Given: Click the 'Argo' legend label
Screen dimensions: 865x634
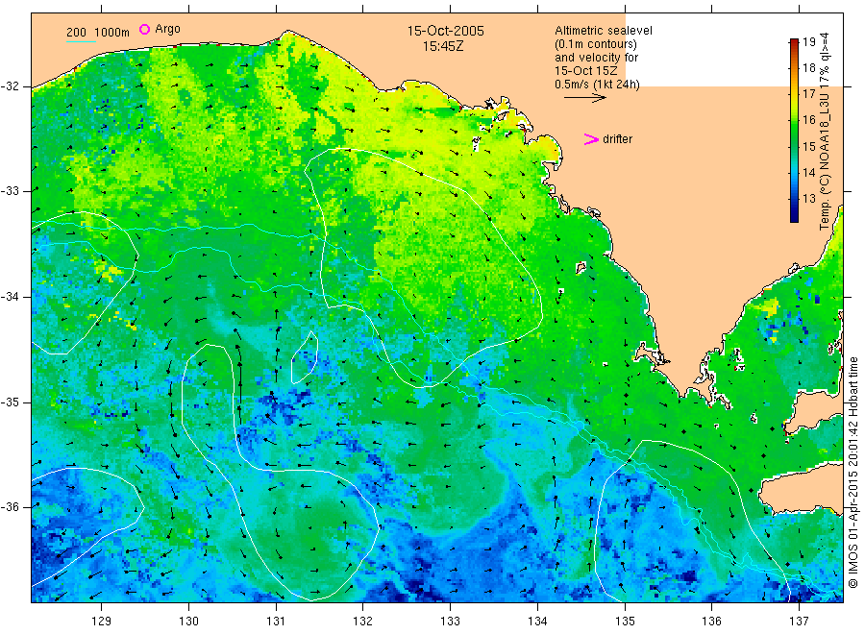Looking at the screenshot, I should (167, 29).
